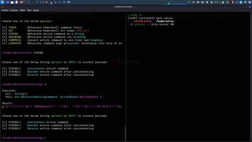Click the 14:37 panel clock
252x142 pixels.
pyautogui.click(x=216, y=2)
